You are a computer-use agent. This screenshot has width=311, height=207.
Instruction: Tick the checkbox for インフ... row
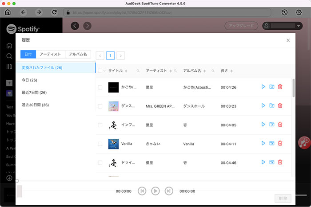pos(100,125)
